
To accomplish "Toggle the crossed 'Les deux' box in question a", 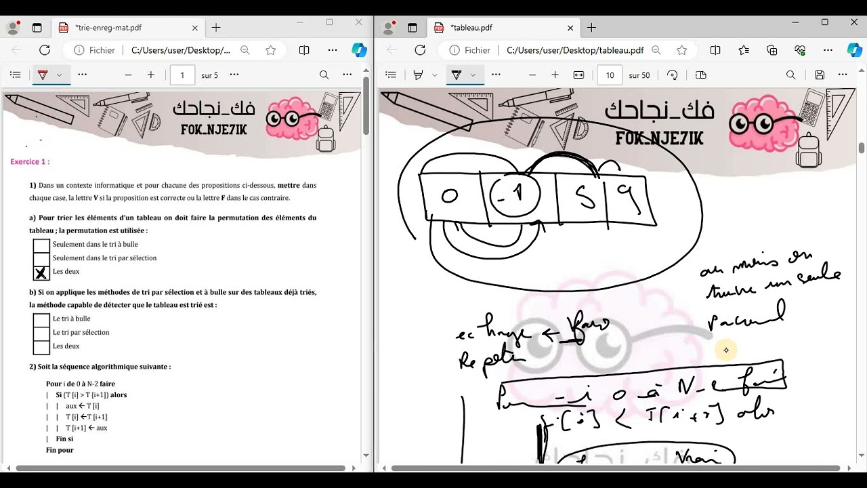I will [x=41, y=272].
